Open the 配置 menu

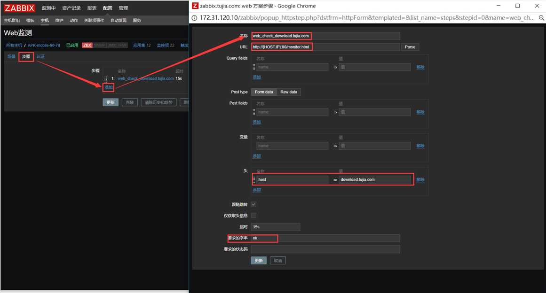[108, 8]
